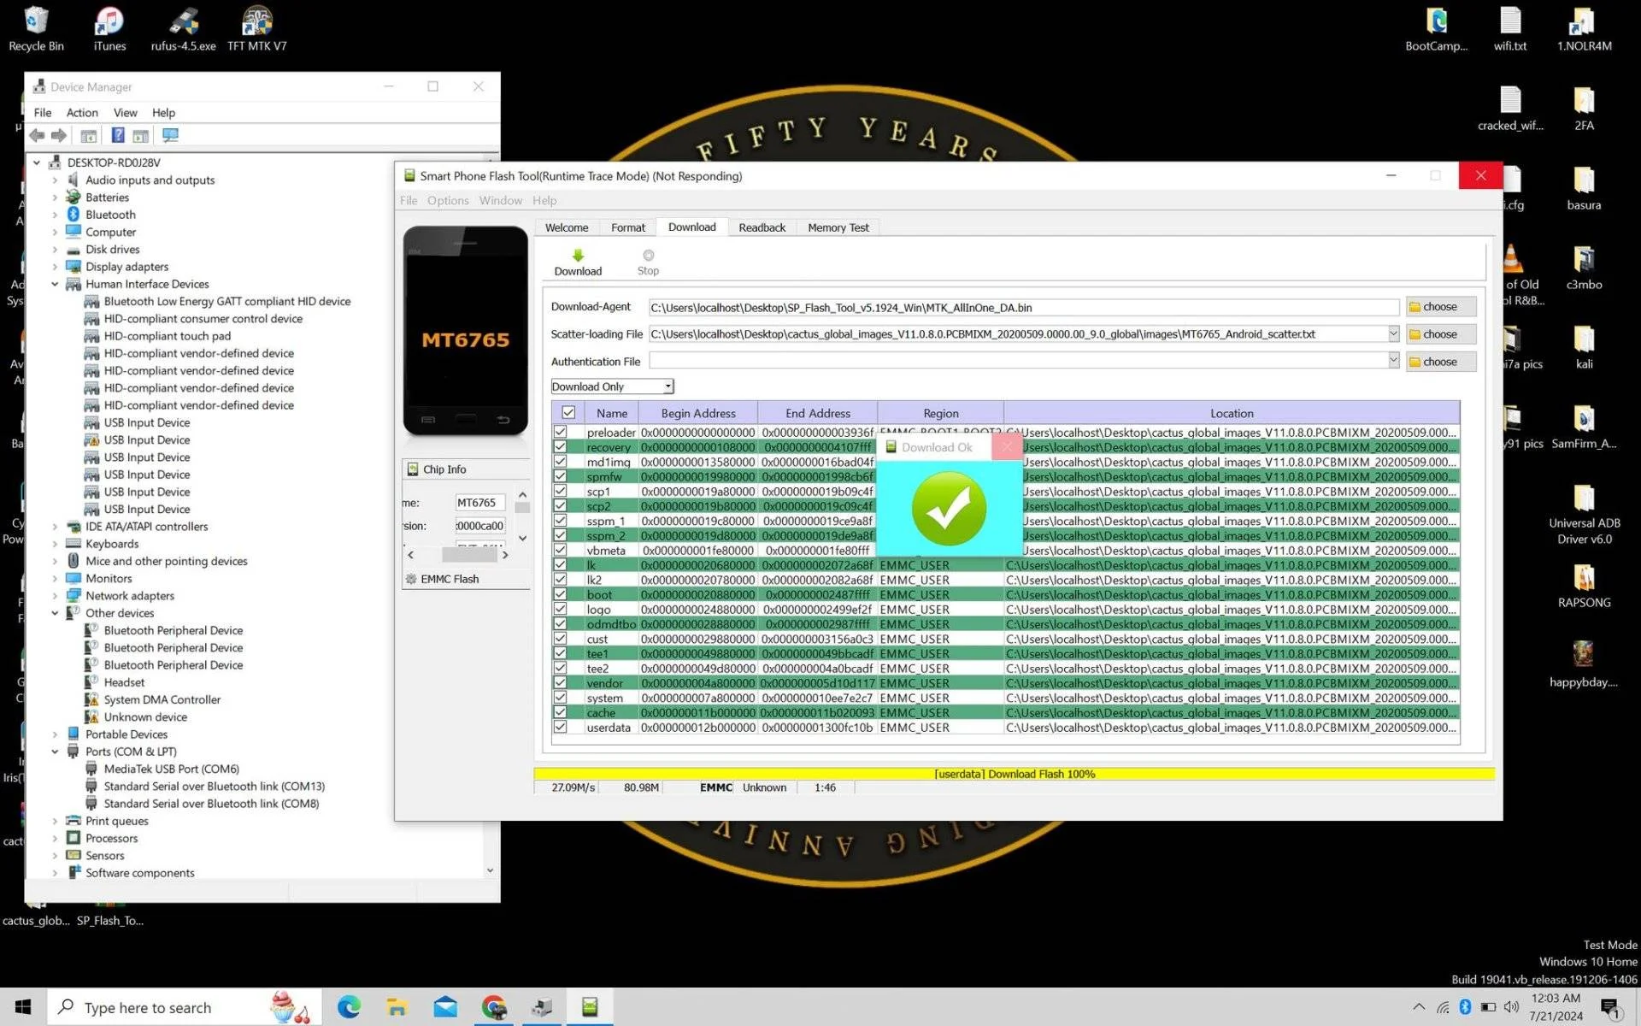The width and height of the screenshot is (1641, 1026).
Task: Select the kali folder icon
Action: pos(1584,347)
